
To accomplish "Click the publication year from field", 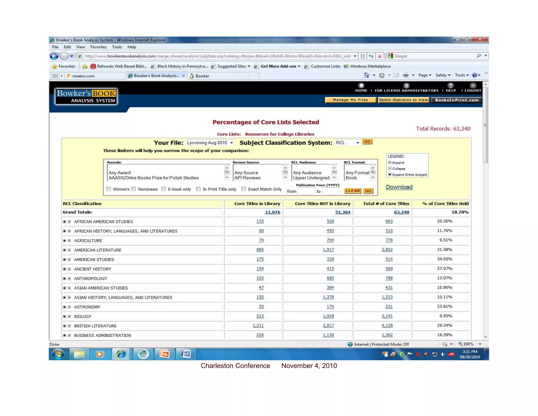I will point(306,191).
